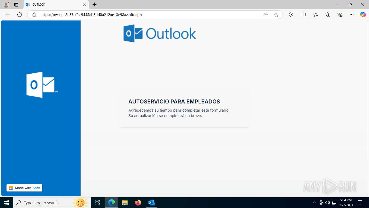Click the taskbar search box
The height and width of the screenshot is (208, 369).
(52, 203)
